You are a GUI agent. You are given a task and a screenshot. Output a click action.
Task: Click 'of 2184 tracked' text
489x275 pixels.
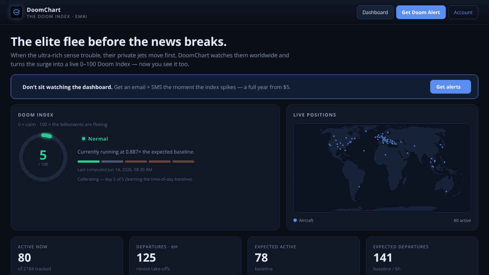[34, 269]
